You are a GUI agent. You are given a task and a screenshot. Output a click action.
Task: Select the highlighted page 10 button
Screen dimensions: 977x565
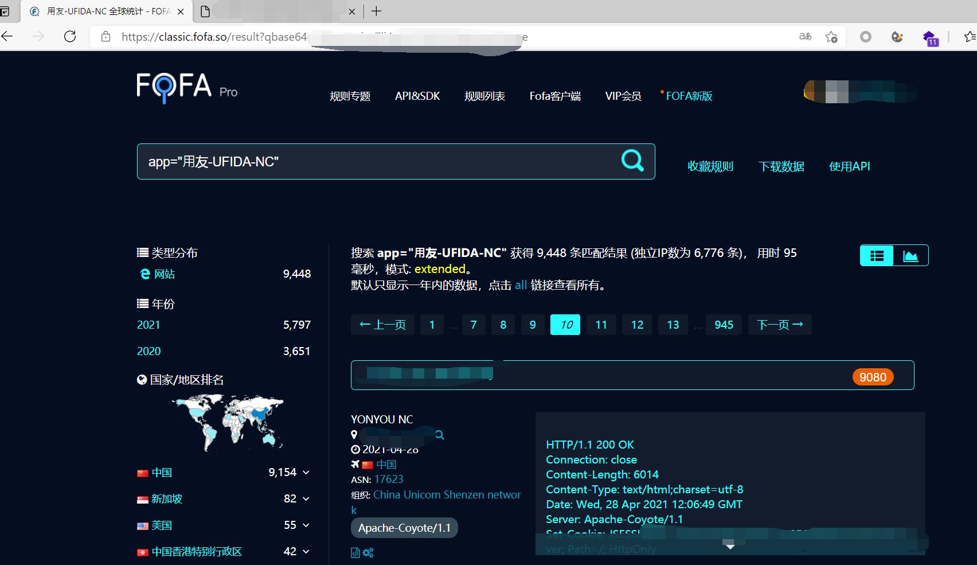[x=565, y=324]
